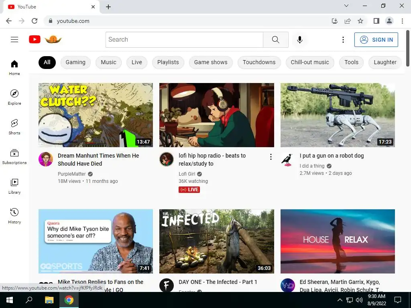Open PurpleMatter channel avatar
The image size is (411, 308).
(46, 159)
